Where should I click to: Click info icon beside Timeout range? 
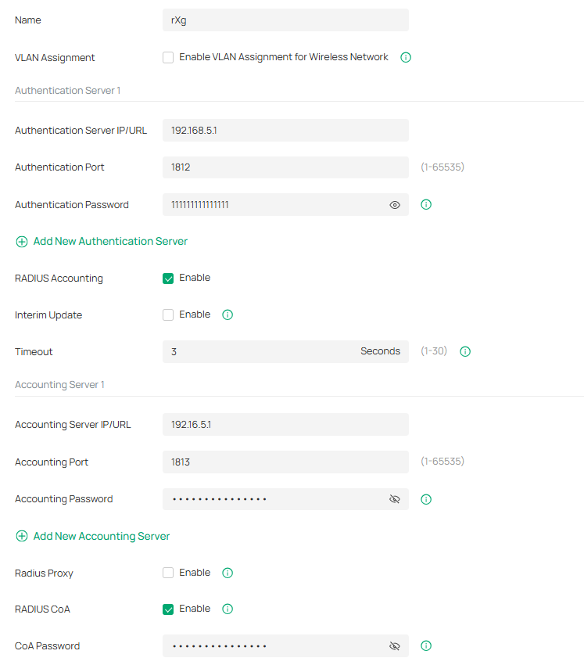[x=465, y=352]
